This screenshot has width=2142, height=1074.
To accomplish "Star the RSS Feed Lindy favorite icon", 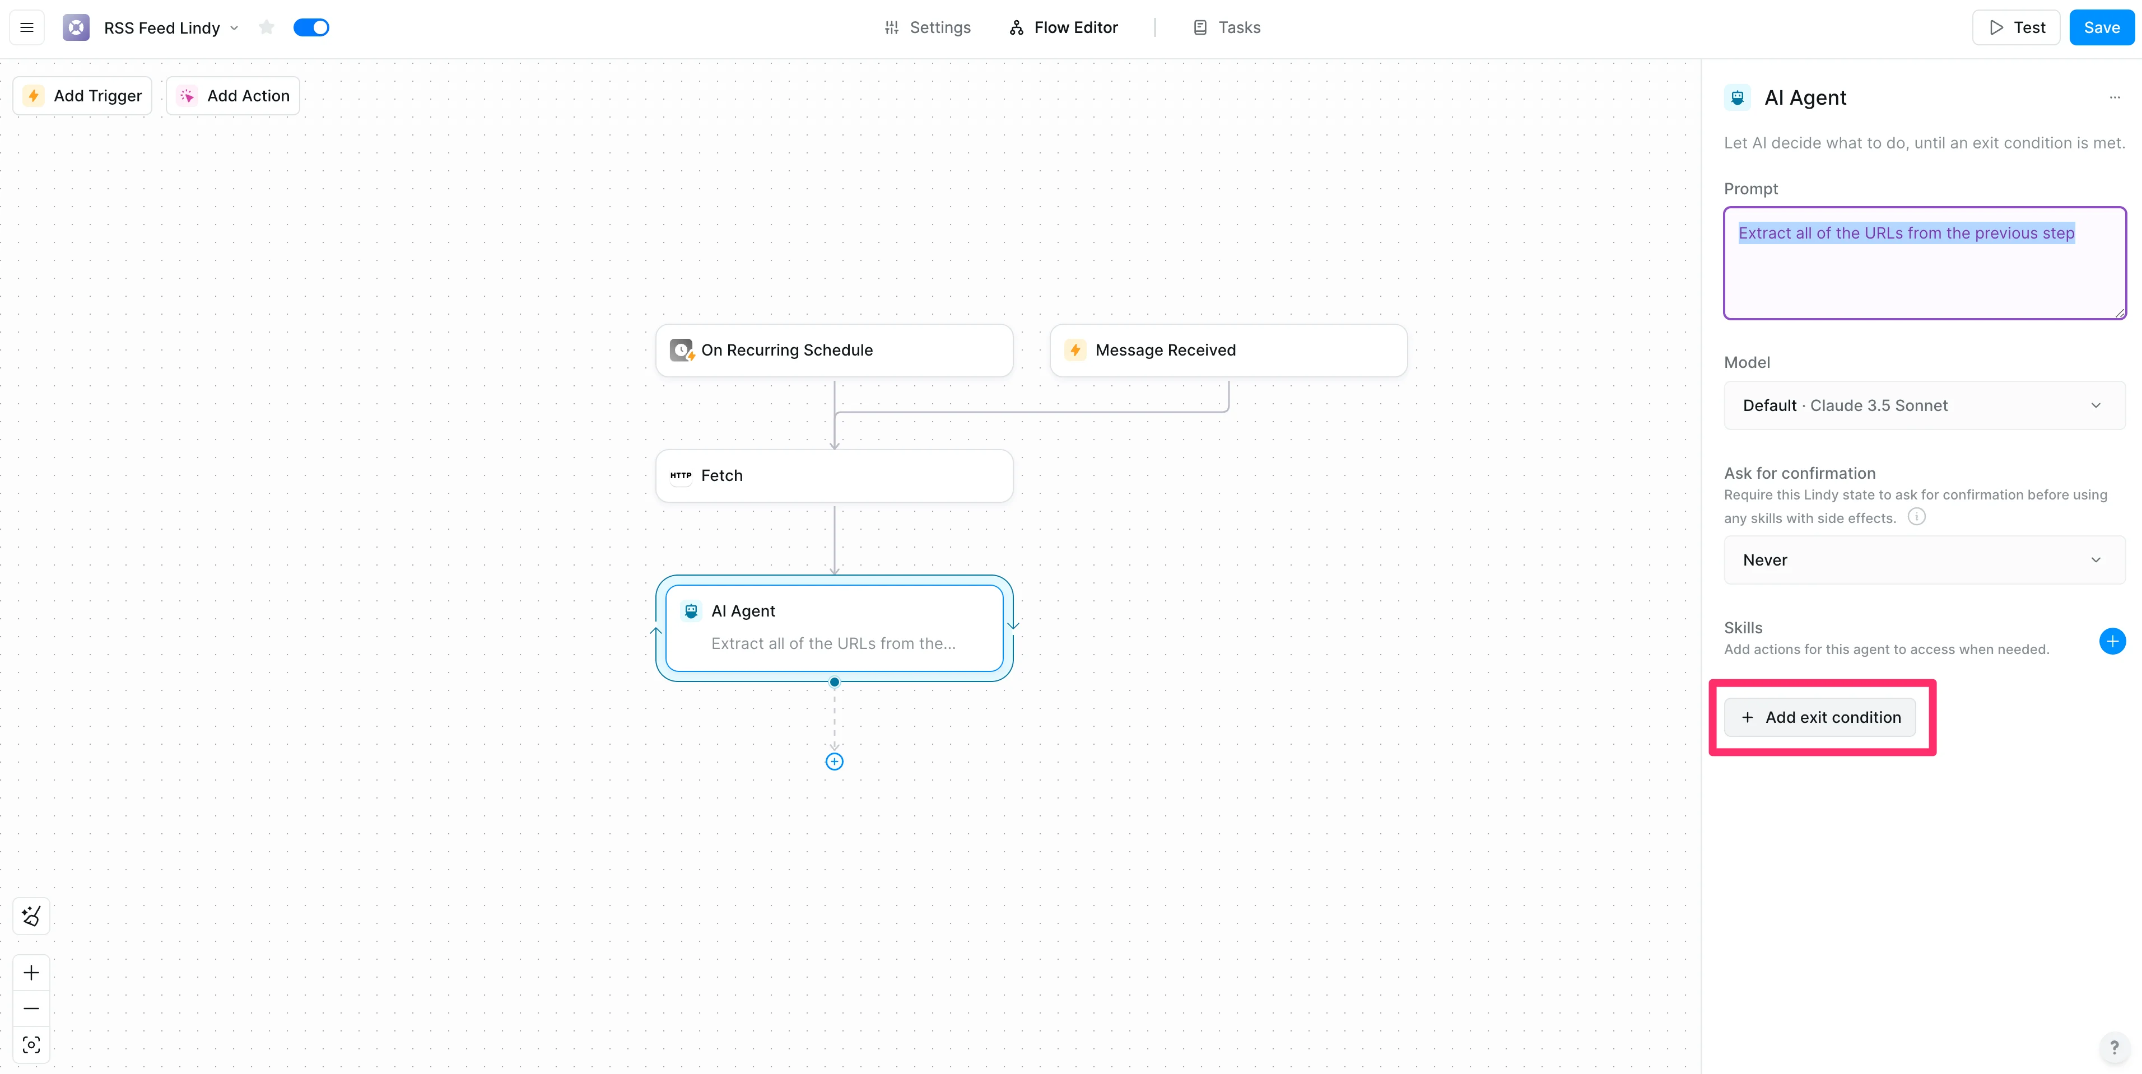I will coord(266,27).
